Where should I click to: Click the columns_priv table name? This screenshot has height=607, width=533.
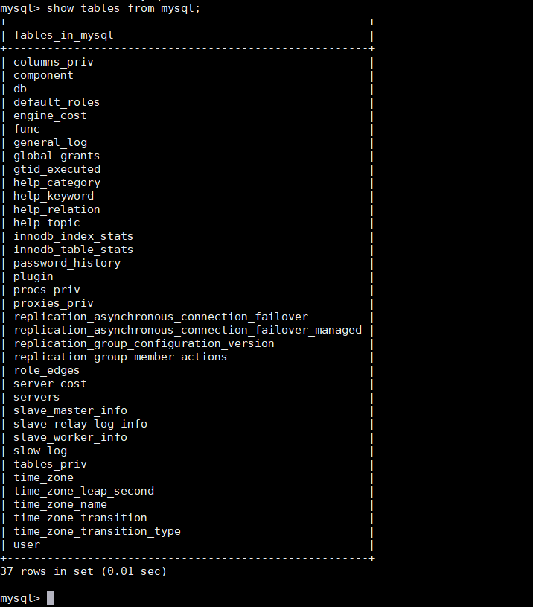click(53, 62)
